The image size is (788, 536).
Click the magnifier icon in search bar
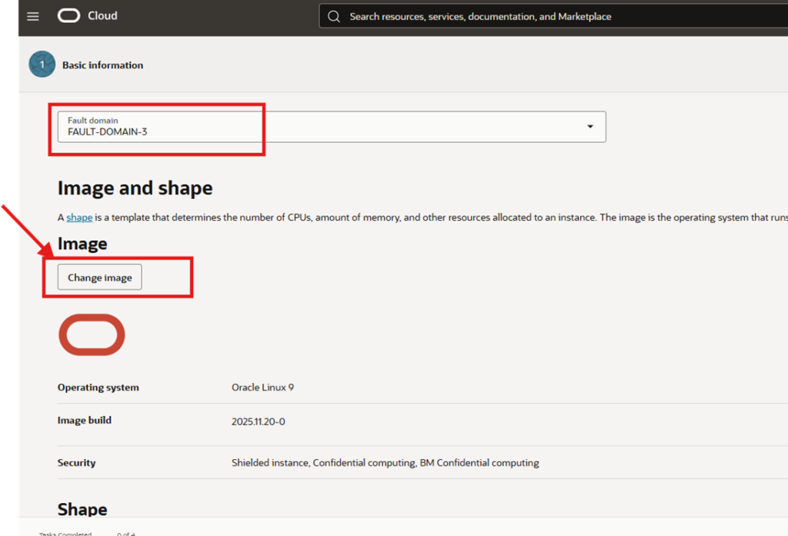click(334, 16)
